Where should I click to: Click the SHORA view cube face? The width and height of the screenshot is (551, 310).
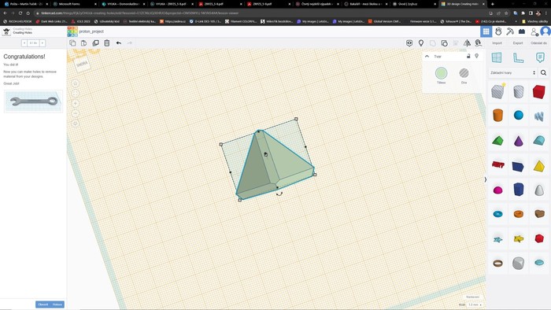tap(82, 65)
